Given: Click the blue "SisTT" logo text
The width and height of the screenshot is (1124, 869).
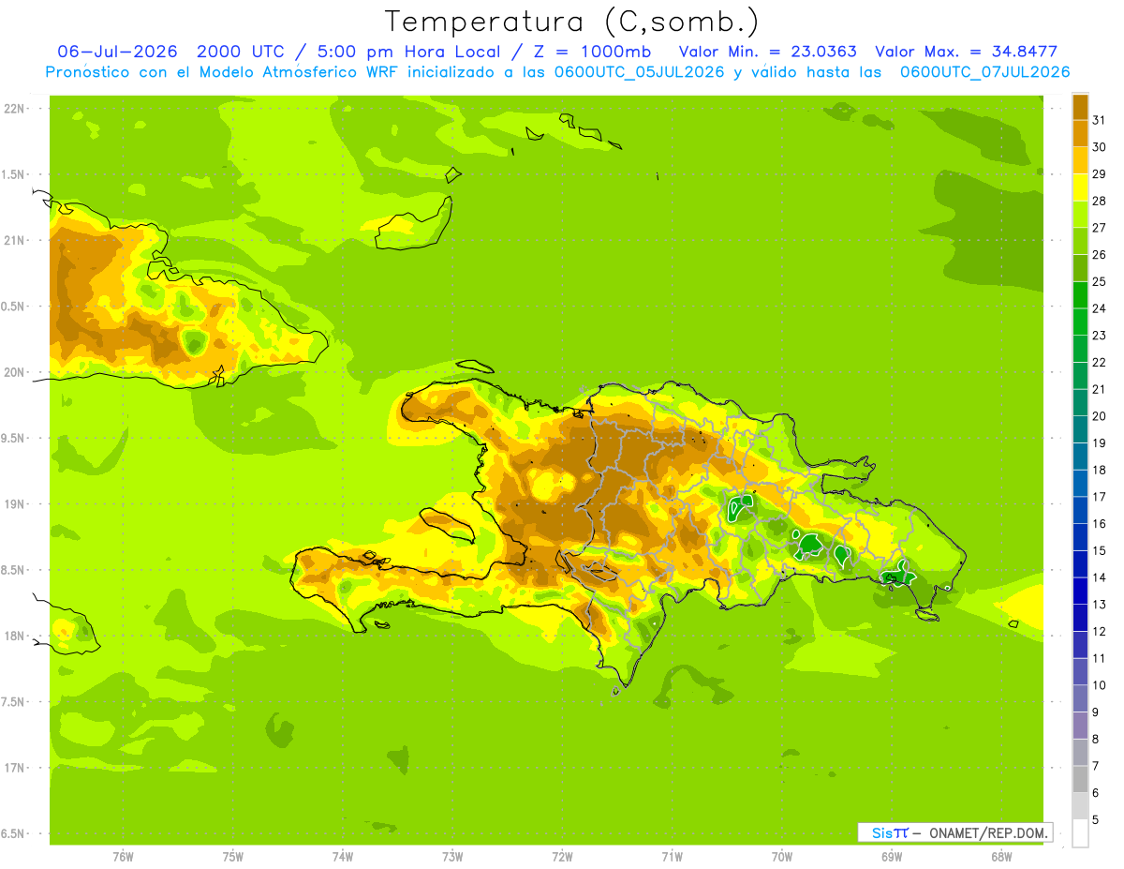Looking at the screenshot, I should 890,832.
